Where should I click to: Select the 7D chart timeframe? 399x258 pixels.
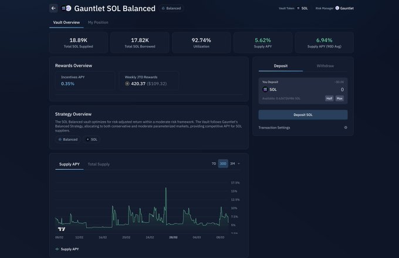pyautogui.click(x=214, y=163)
